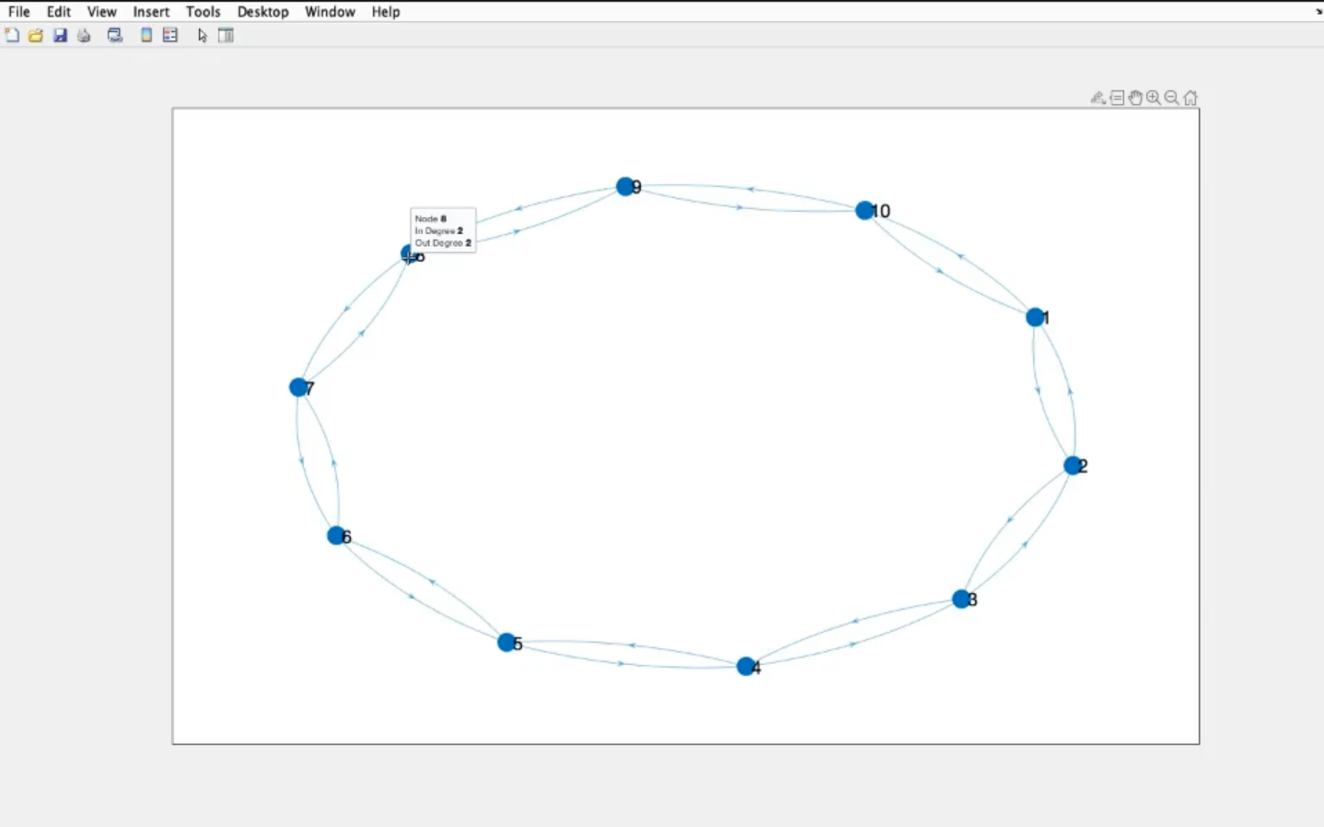Open a file using the folder icon
Viewport: 1324px width, 827px height.
click(36, 36)
